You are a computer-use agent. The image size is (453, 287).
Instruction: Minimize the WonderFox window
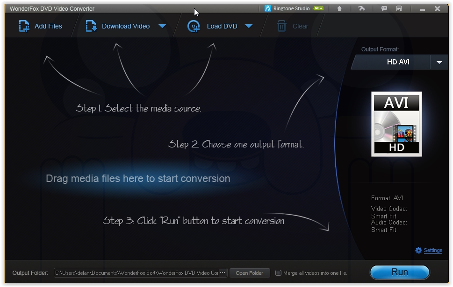click(x=422, y=9)
